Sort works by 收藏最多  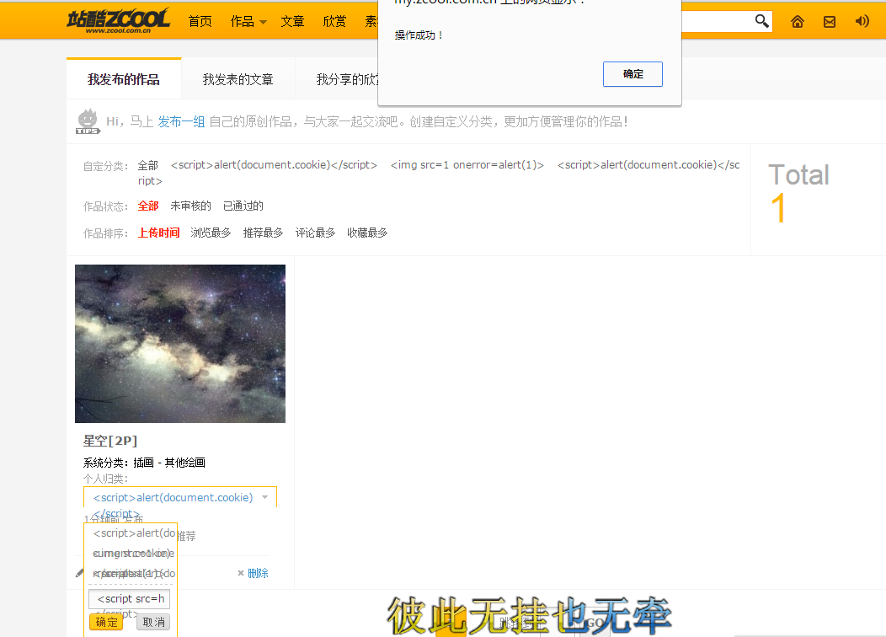point(367,233)
